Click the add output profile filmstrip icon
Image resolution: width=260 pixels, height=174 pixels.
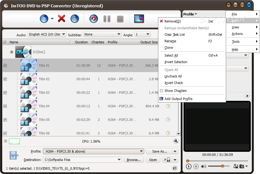pos(139,18)
